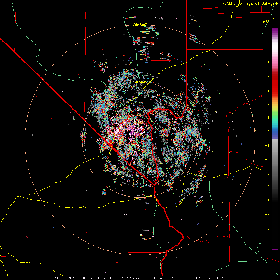Click the -7 value on color scale
The image size is (280, 280).
click(267, 228)
